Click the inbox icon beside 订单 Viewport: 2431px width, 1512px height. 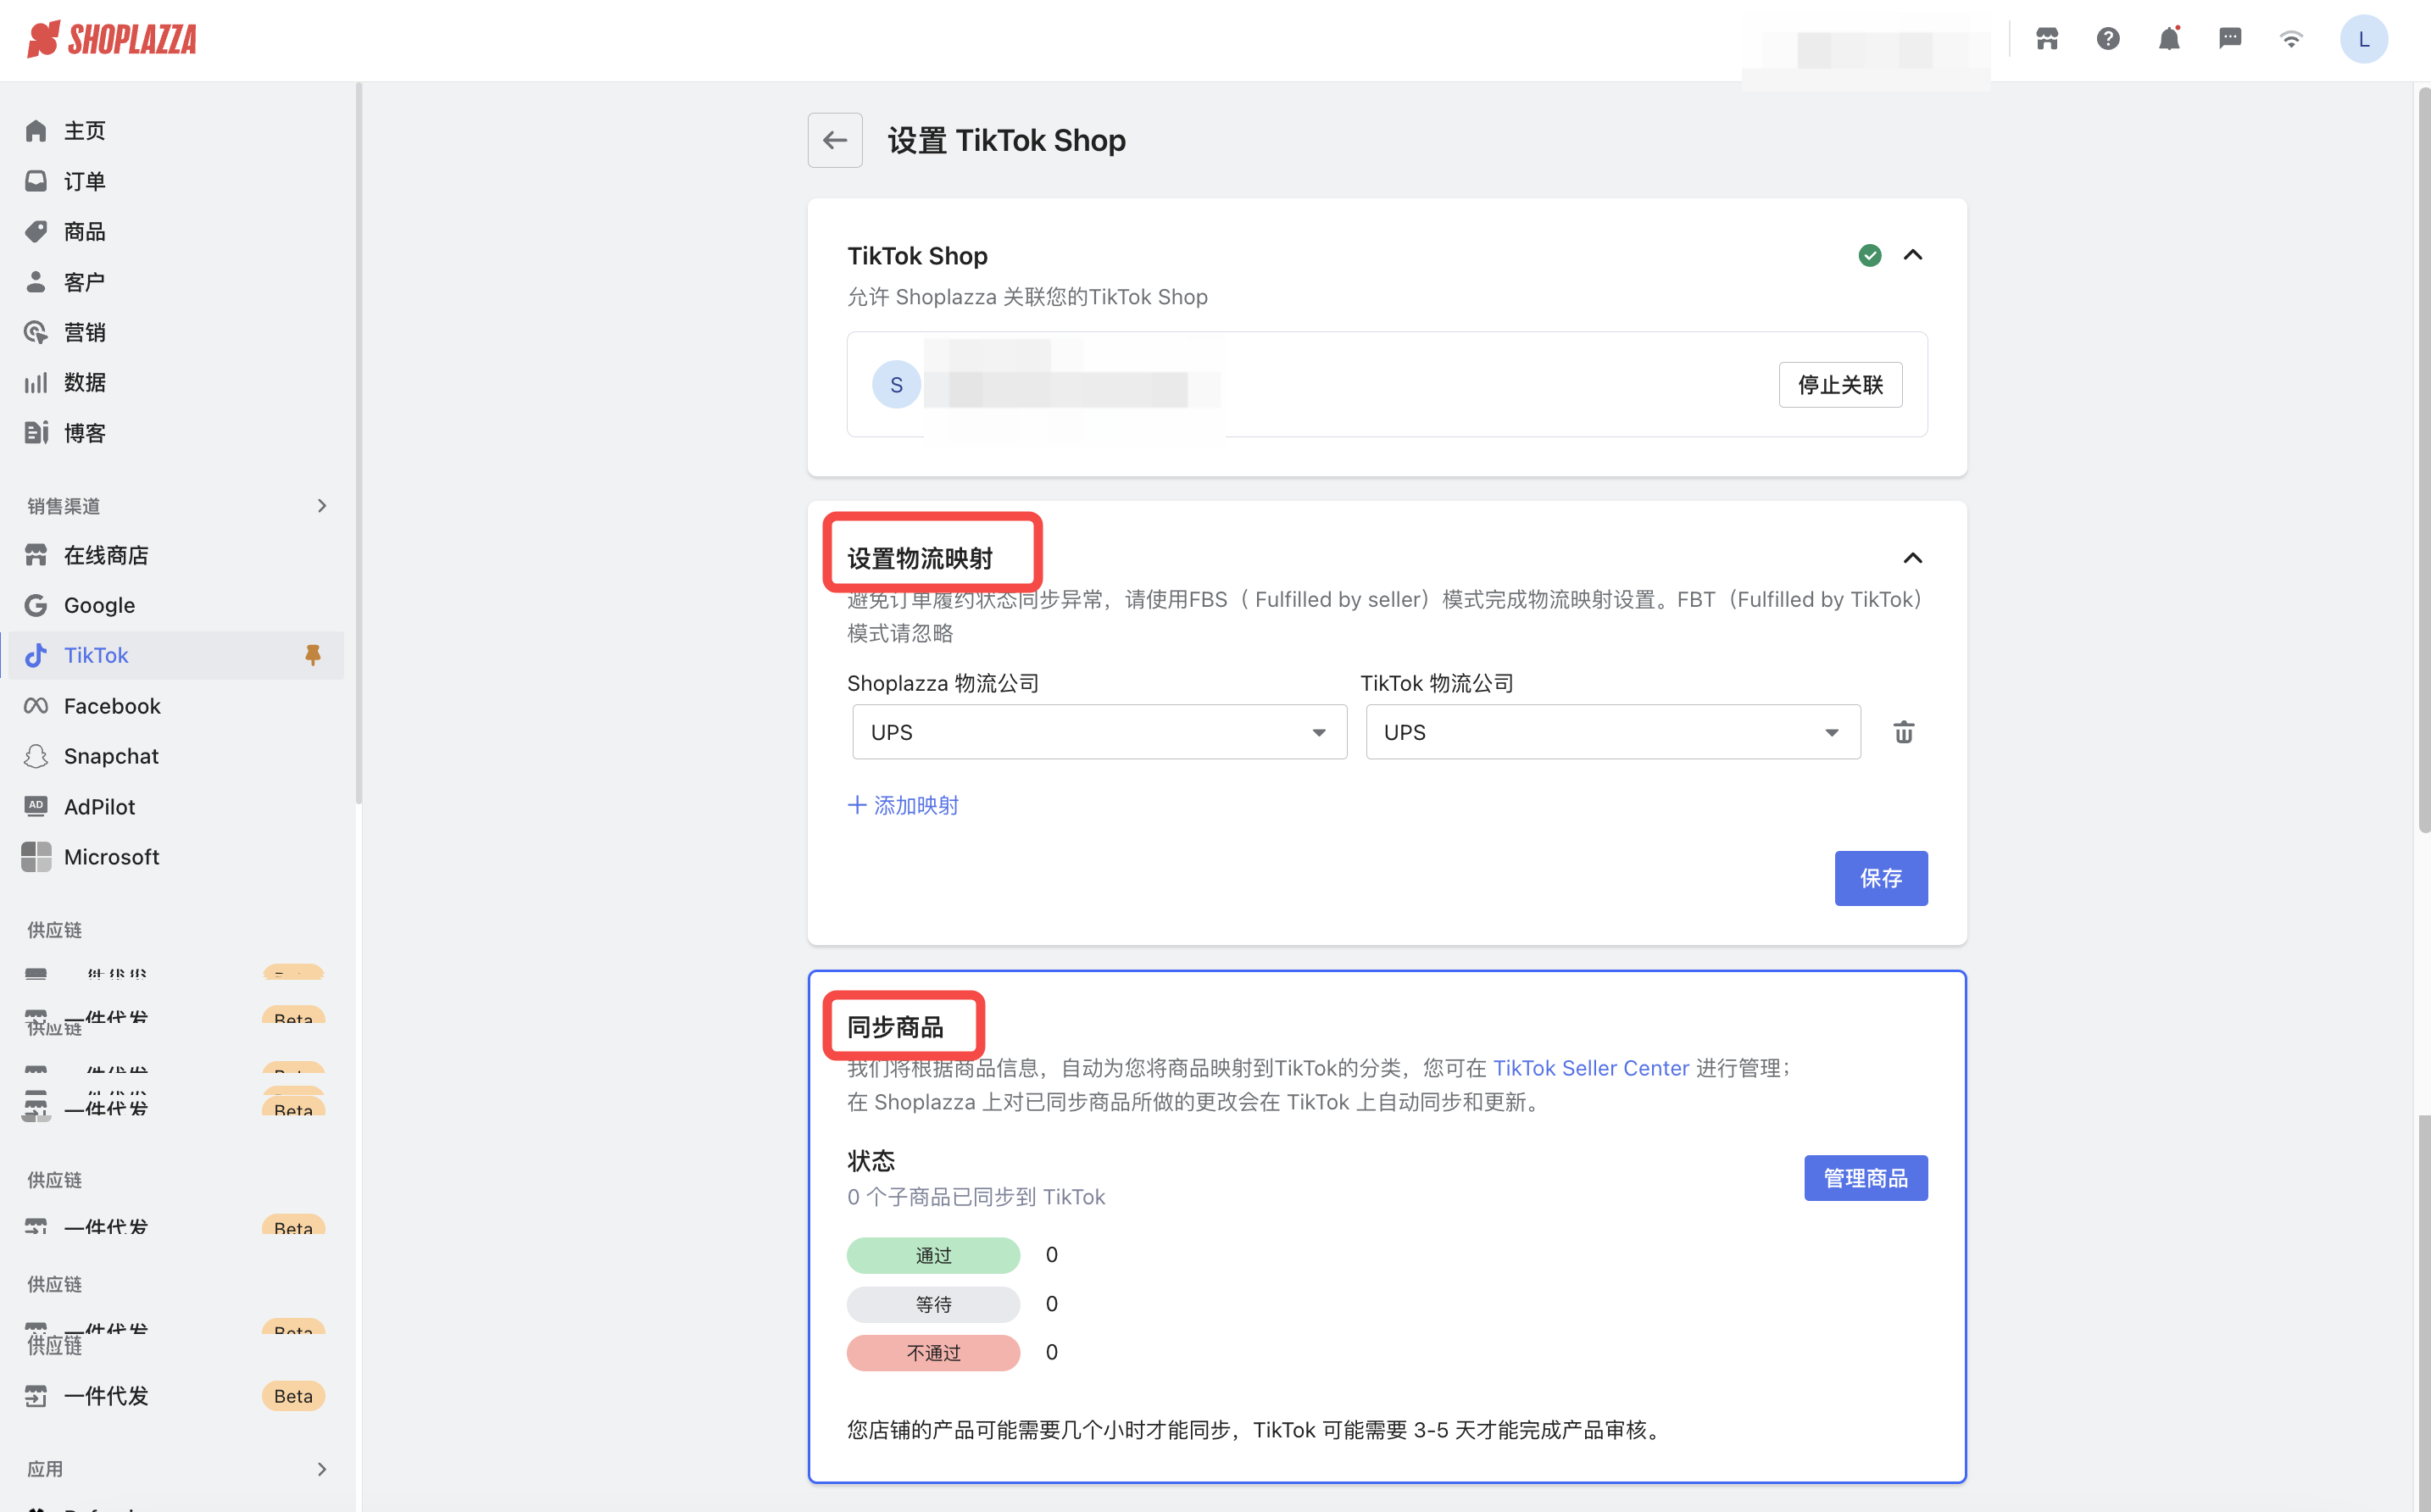[x=36, y=181]
